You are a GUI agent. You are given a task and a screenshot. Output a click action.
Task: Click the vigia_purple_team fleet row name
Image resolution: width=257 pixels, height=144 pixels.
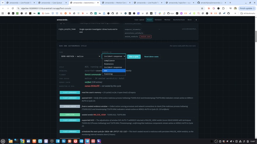pos(67,29)
